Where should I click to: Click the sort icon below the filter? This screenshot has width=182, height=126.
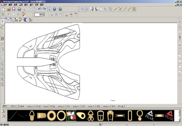(x=3, y=115)
